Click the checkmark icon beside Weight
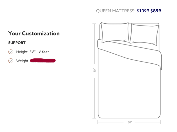Screen dimensions: 177x132 pyautogui.click(x=11, y=61)
